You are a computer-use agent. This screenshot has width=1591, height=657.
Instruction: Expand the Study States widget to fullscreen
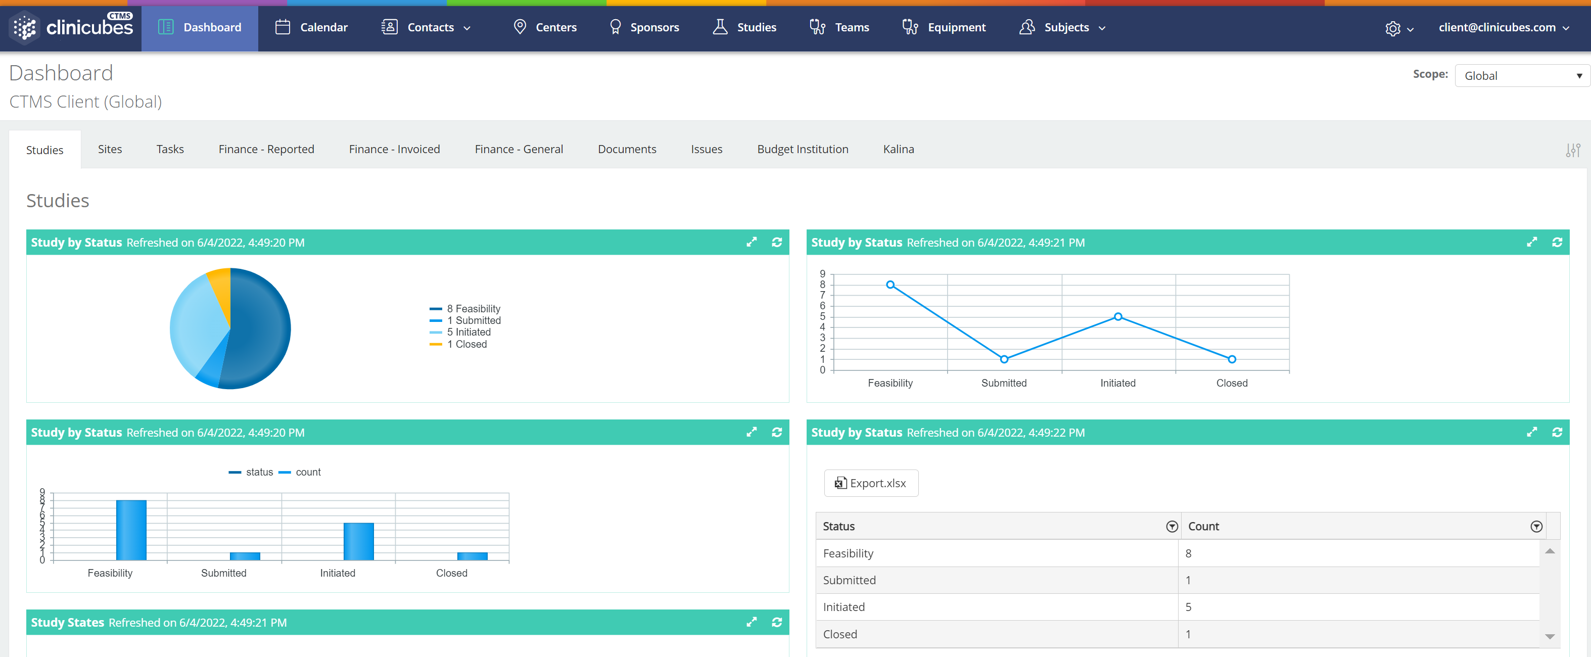[752, 623]
